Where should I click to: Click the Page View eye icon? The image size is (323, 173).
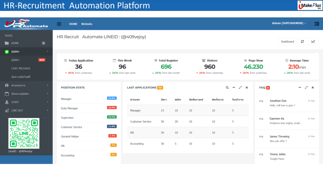pos(245,60)
